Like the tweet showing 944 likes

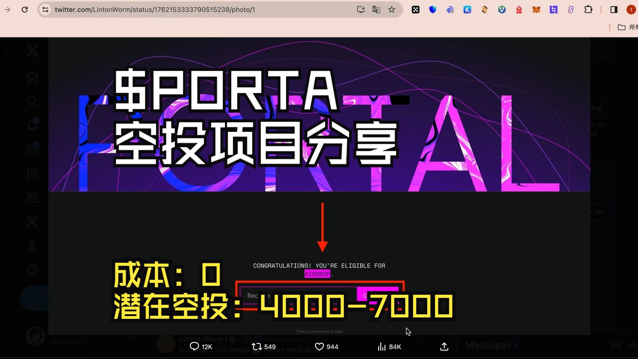tap(326, 347)
